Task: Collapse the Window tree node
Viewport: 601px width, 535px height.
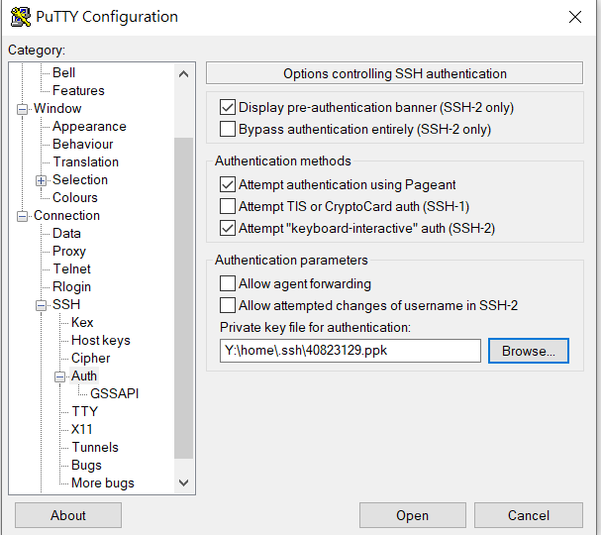Action: pyautogui.click(x=23, y=109)
